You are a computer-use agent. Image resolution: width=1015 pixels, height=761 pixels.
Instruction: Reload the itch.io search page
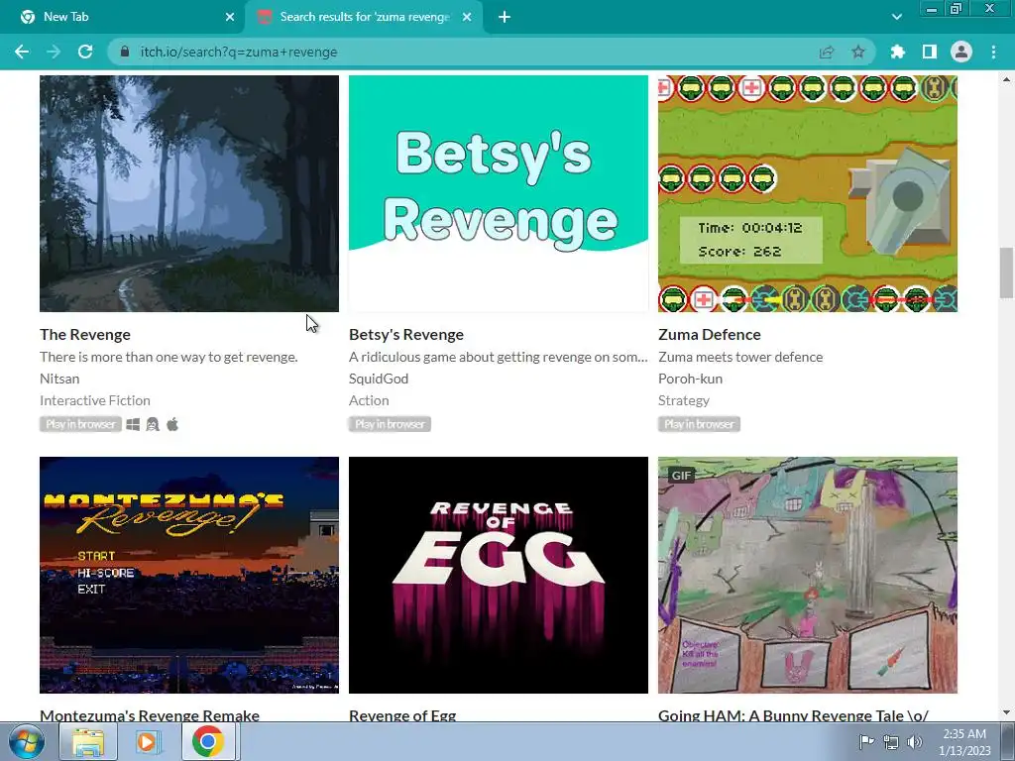(85, 52)
